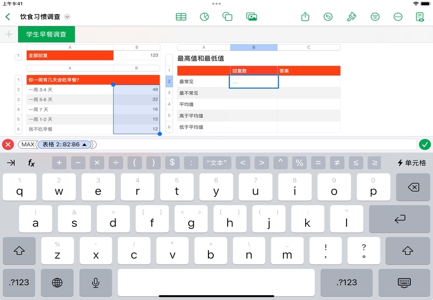This screenshot has width=433, height=300.
Task: Toggle the right shift key
Action: 408,251
